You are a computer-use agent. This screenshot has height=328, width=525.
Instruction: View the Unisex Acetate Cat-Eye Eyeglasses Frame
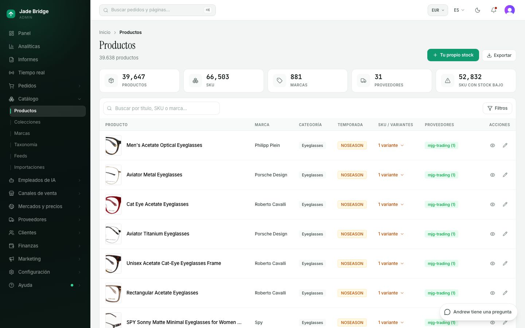click(493, 263)
